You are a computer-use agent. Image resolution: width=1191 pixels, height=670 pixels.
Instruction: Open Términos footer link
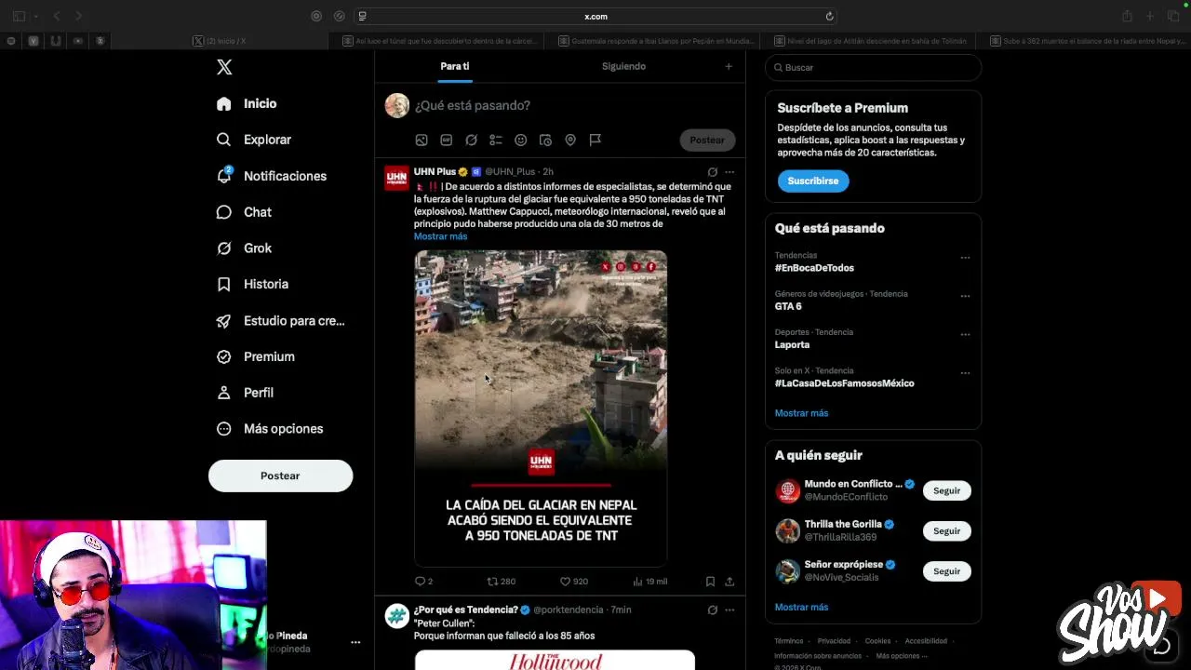coord(789,641)
